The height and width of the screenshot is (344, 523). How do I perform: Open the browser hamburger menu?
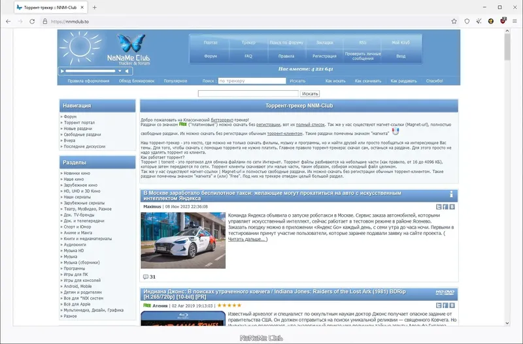[515, 22]
